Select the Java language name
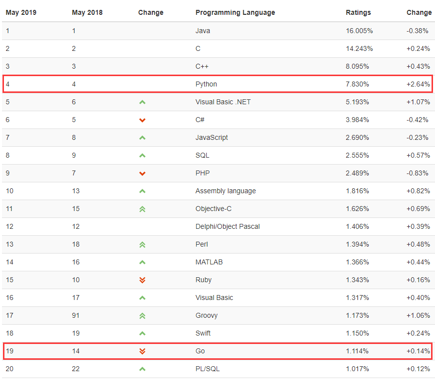Image resolution: width=435 pixels, height=384 pixels. click(203, 31)
